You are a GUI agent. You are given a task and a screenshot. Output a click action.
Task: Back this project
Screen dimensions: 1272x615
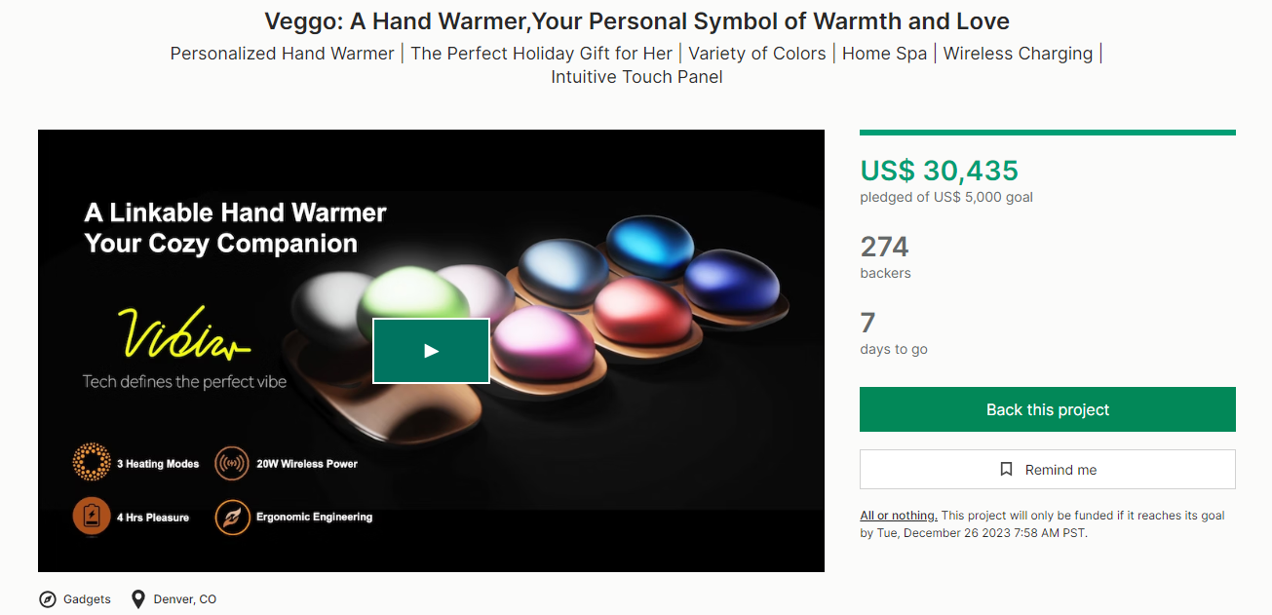coord(1048,409)
